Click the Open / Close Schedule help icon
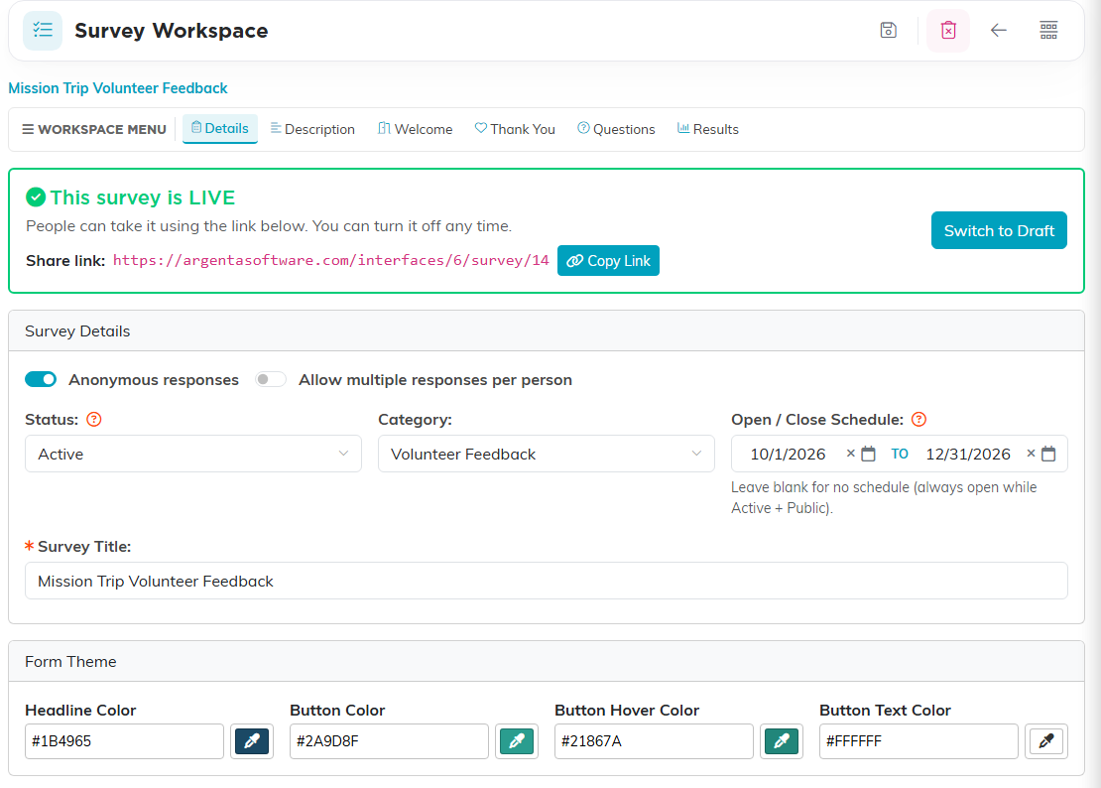 pos(918,419)
